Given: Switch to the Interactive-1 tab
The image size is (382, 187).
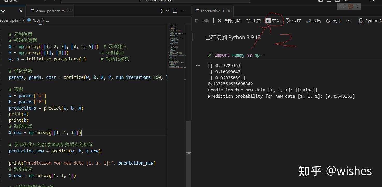Looking at the screenshot, I should coord(212,11).
